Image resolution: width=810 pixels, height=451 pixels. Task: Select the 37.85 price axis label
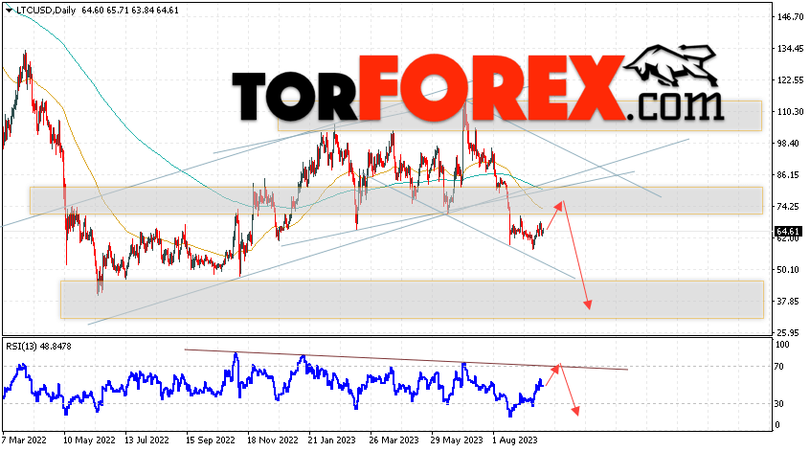coord(790,302)
